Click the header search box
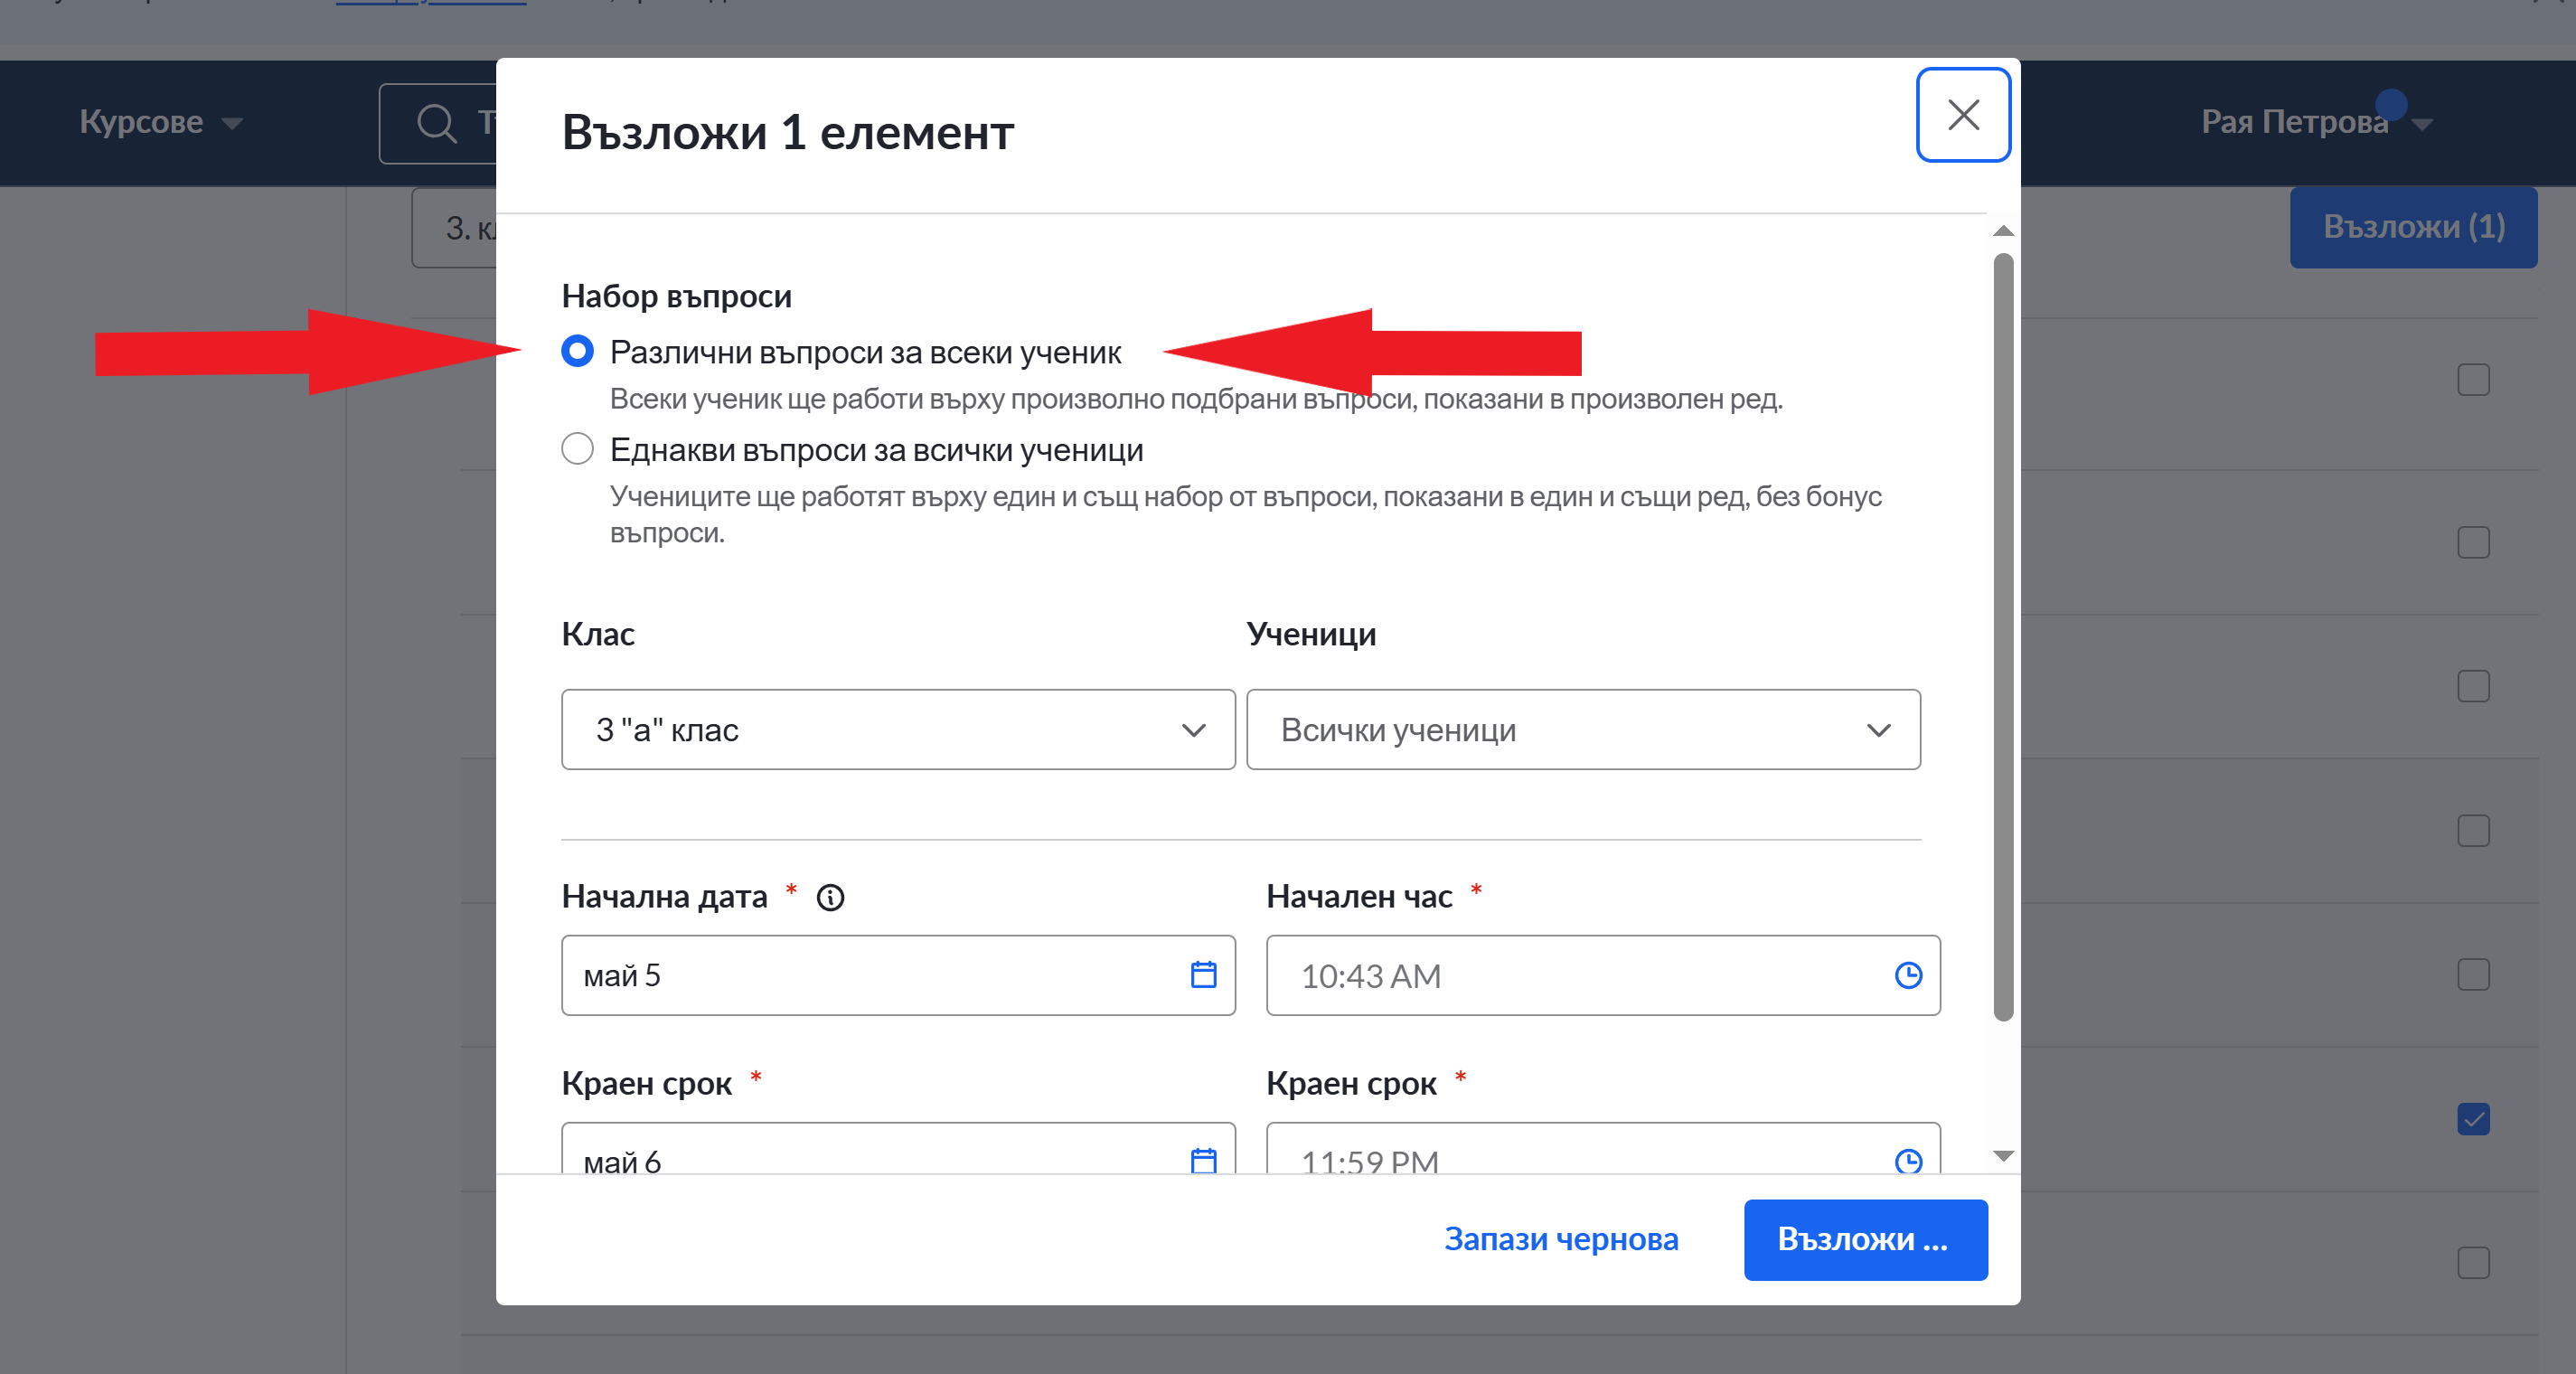2576x1374 pixels. pyautogui.click(x=438, y=123)
